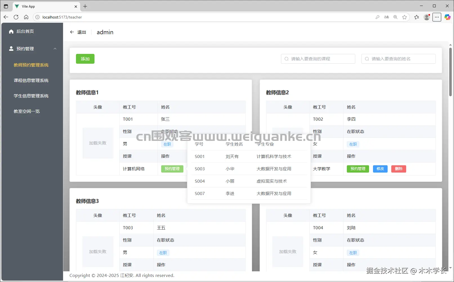Close the Vite App tab
Viewport: 454px width, 282px height.
[76, 6]
